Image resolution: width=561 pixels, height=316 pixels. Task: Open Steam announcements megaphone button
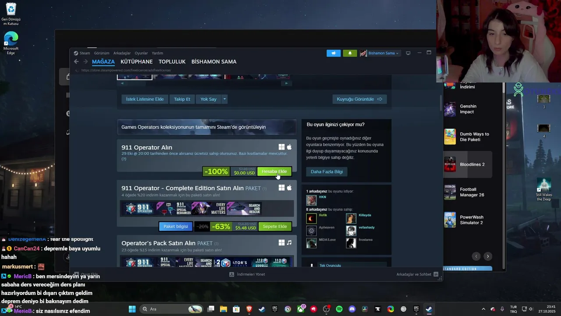pos(334,53)
